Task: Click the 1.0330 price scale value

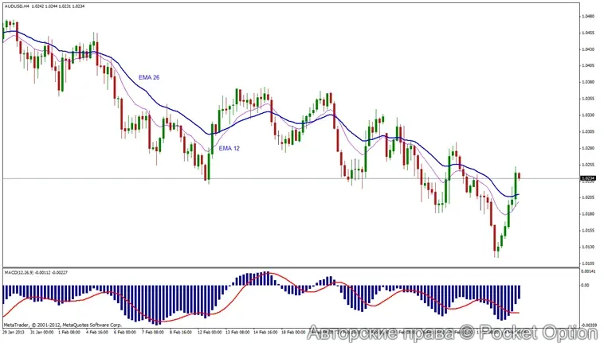Action: (x=588, y=115)
